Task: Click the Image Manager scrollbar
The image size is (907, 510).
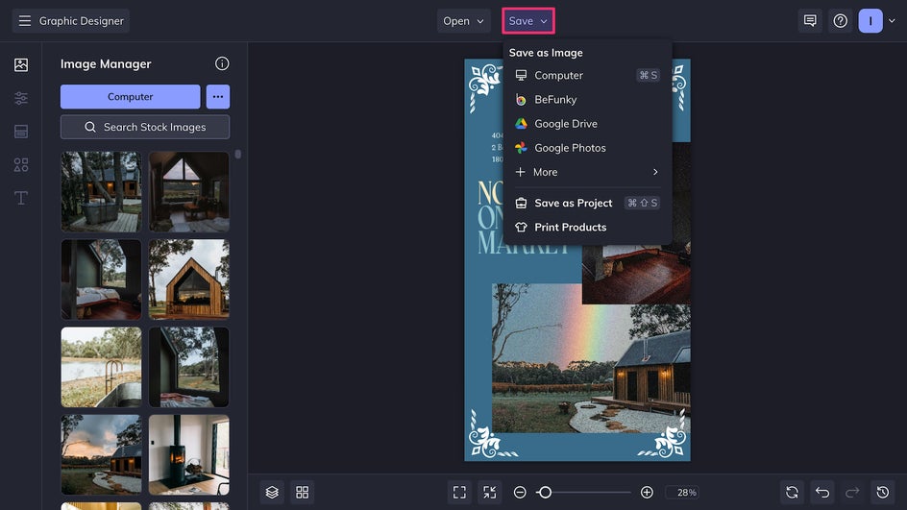Action: click(x=237, y=155)
